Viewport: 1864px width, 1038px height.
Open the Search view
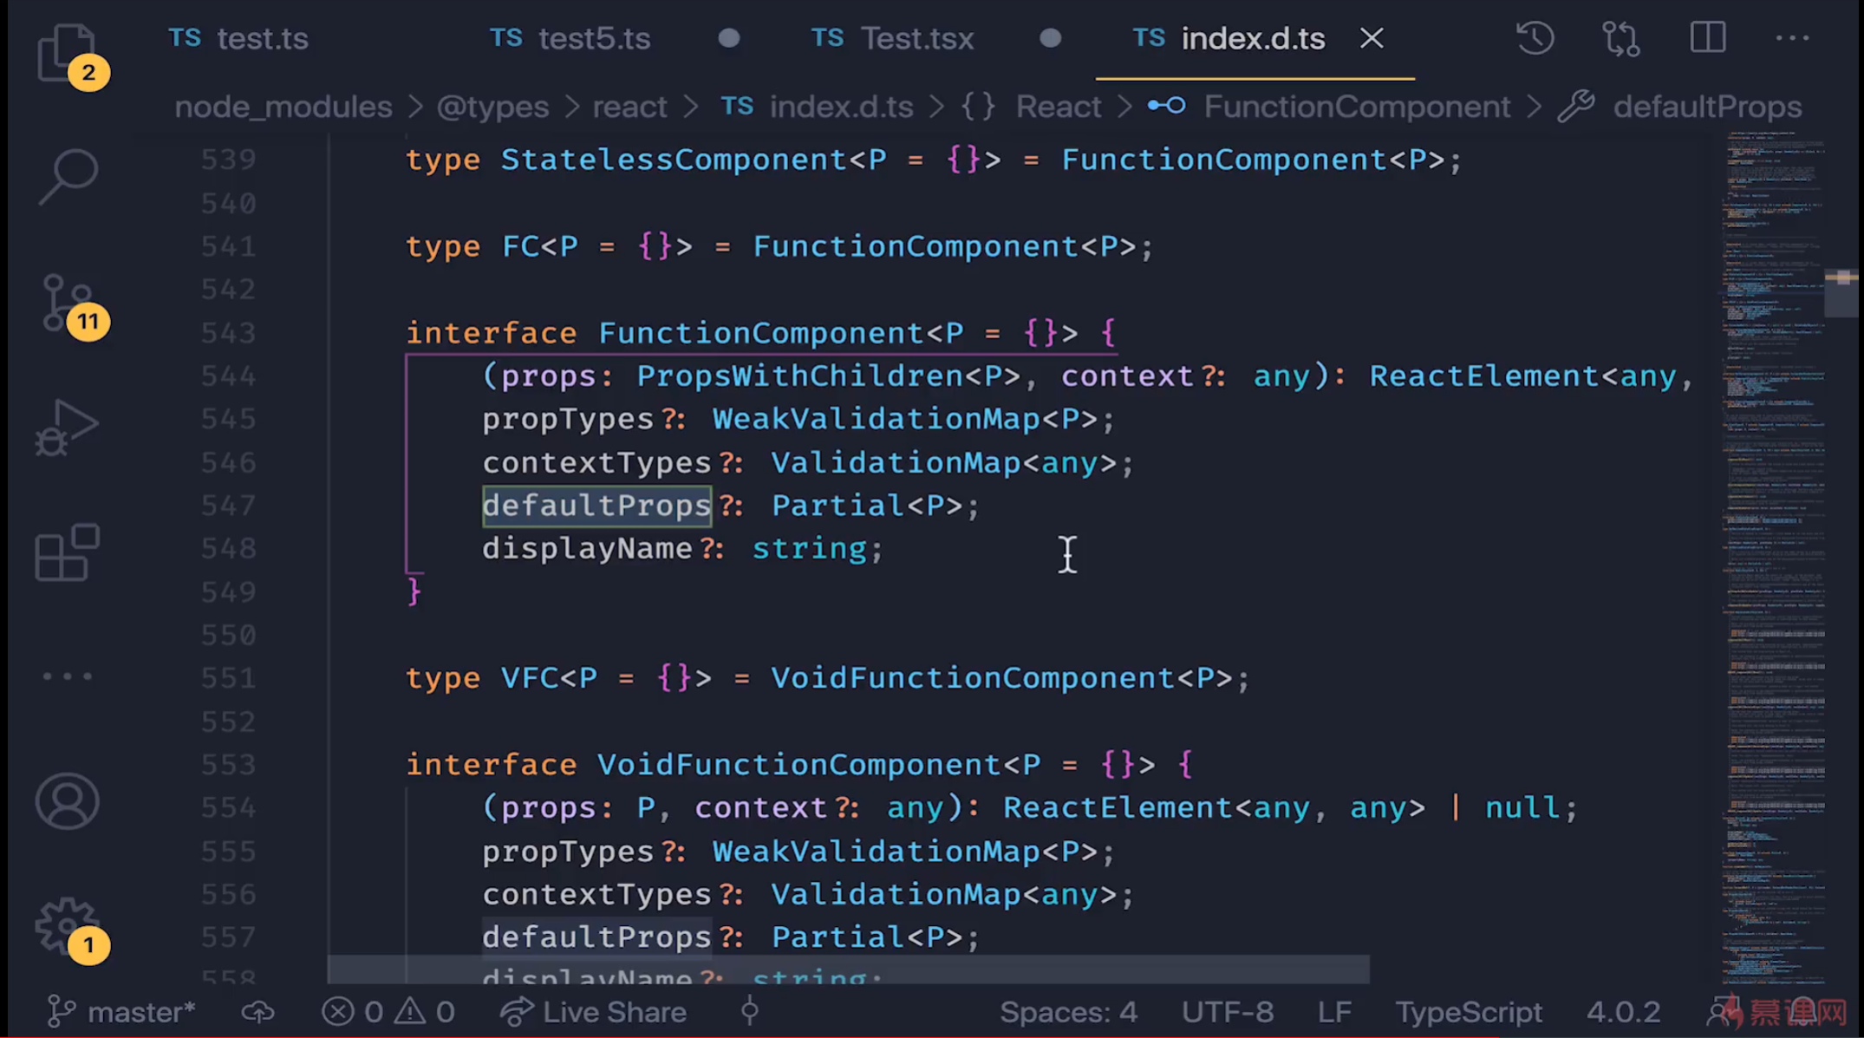click(68, 176)
